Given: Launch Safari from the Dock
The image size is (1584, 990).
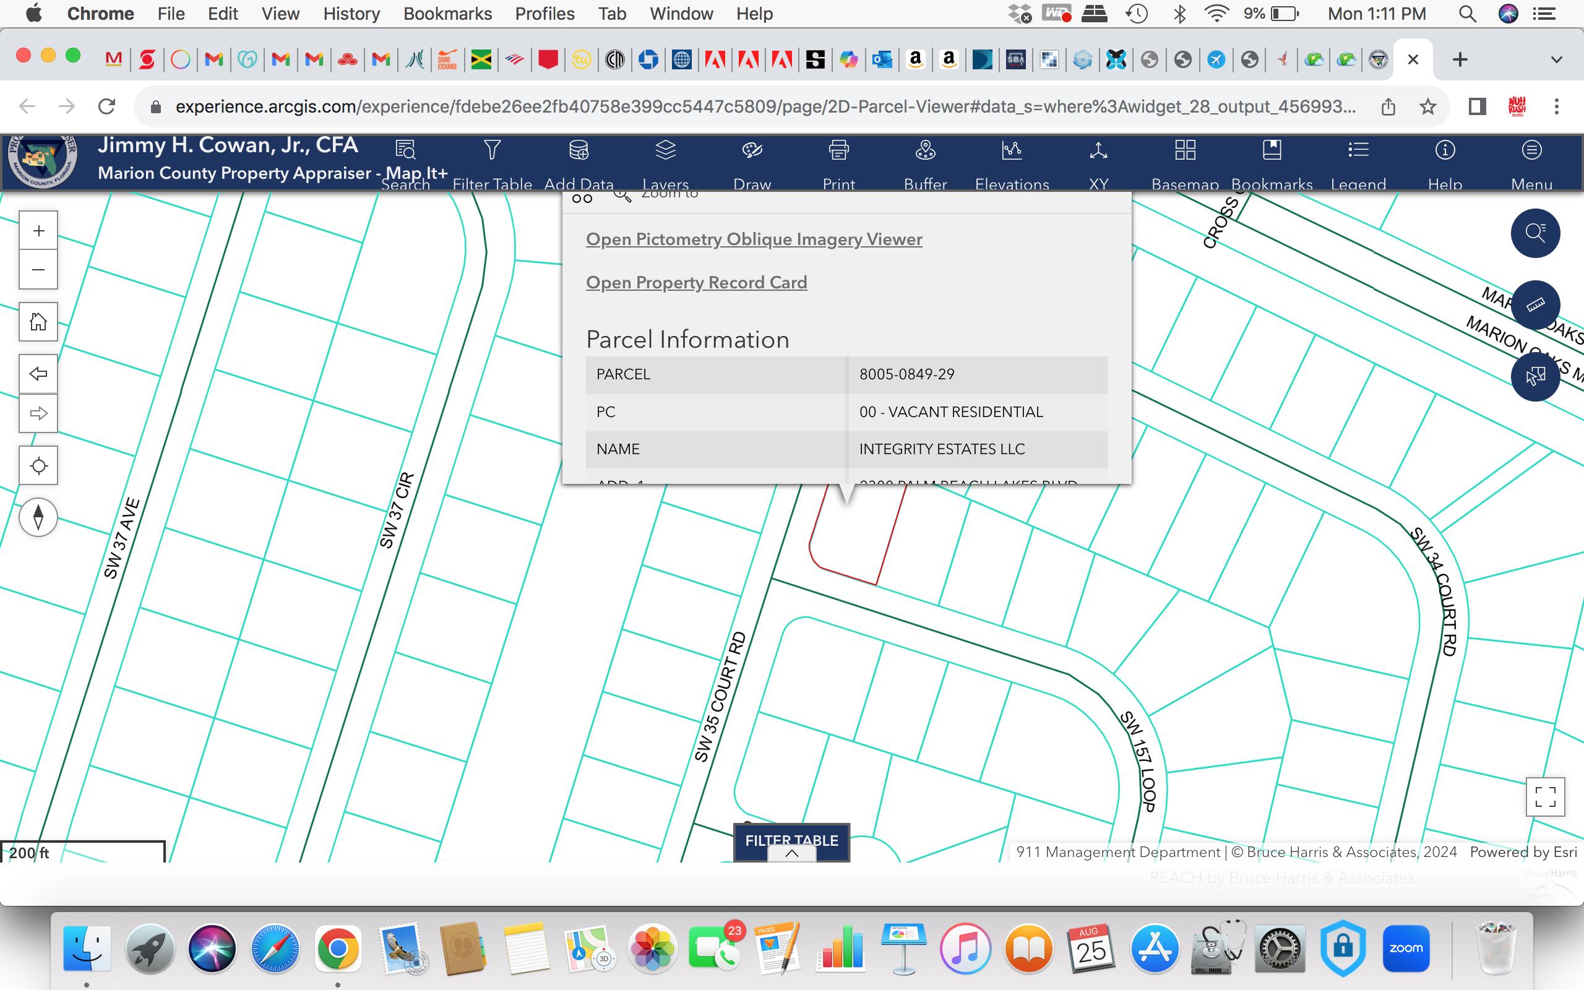Looking at the screenshot, I should click(x=275, y=947).
